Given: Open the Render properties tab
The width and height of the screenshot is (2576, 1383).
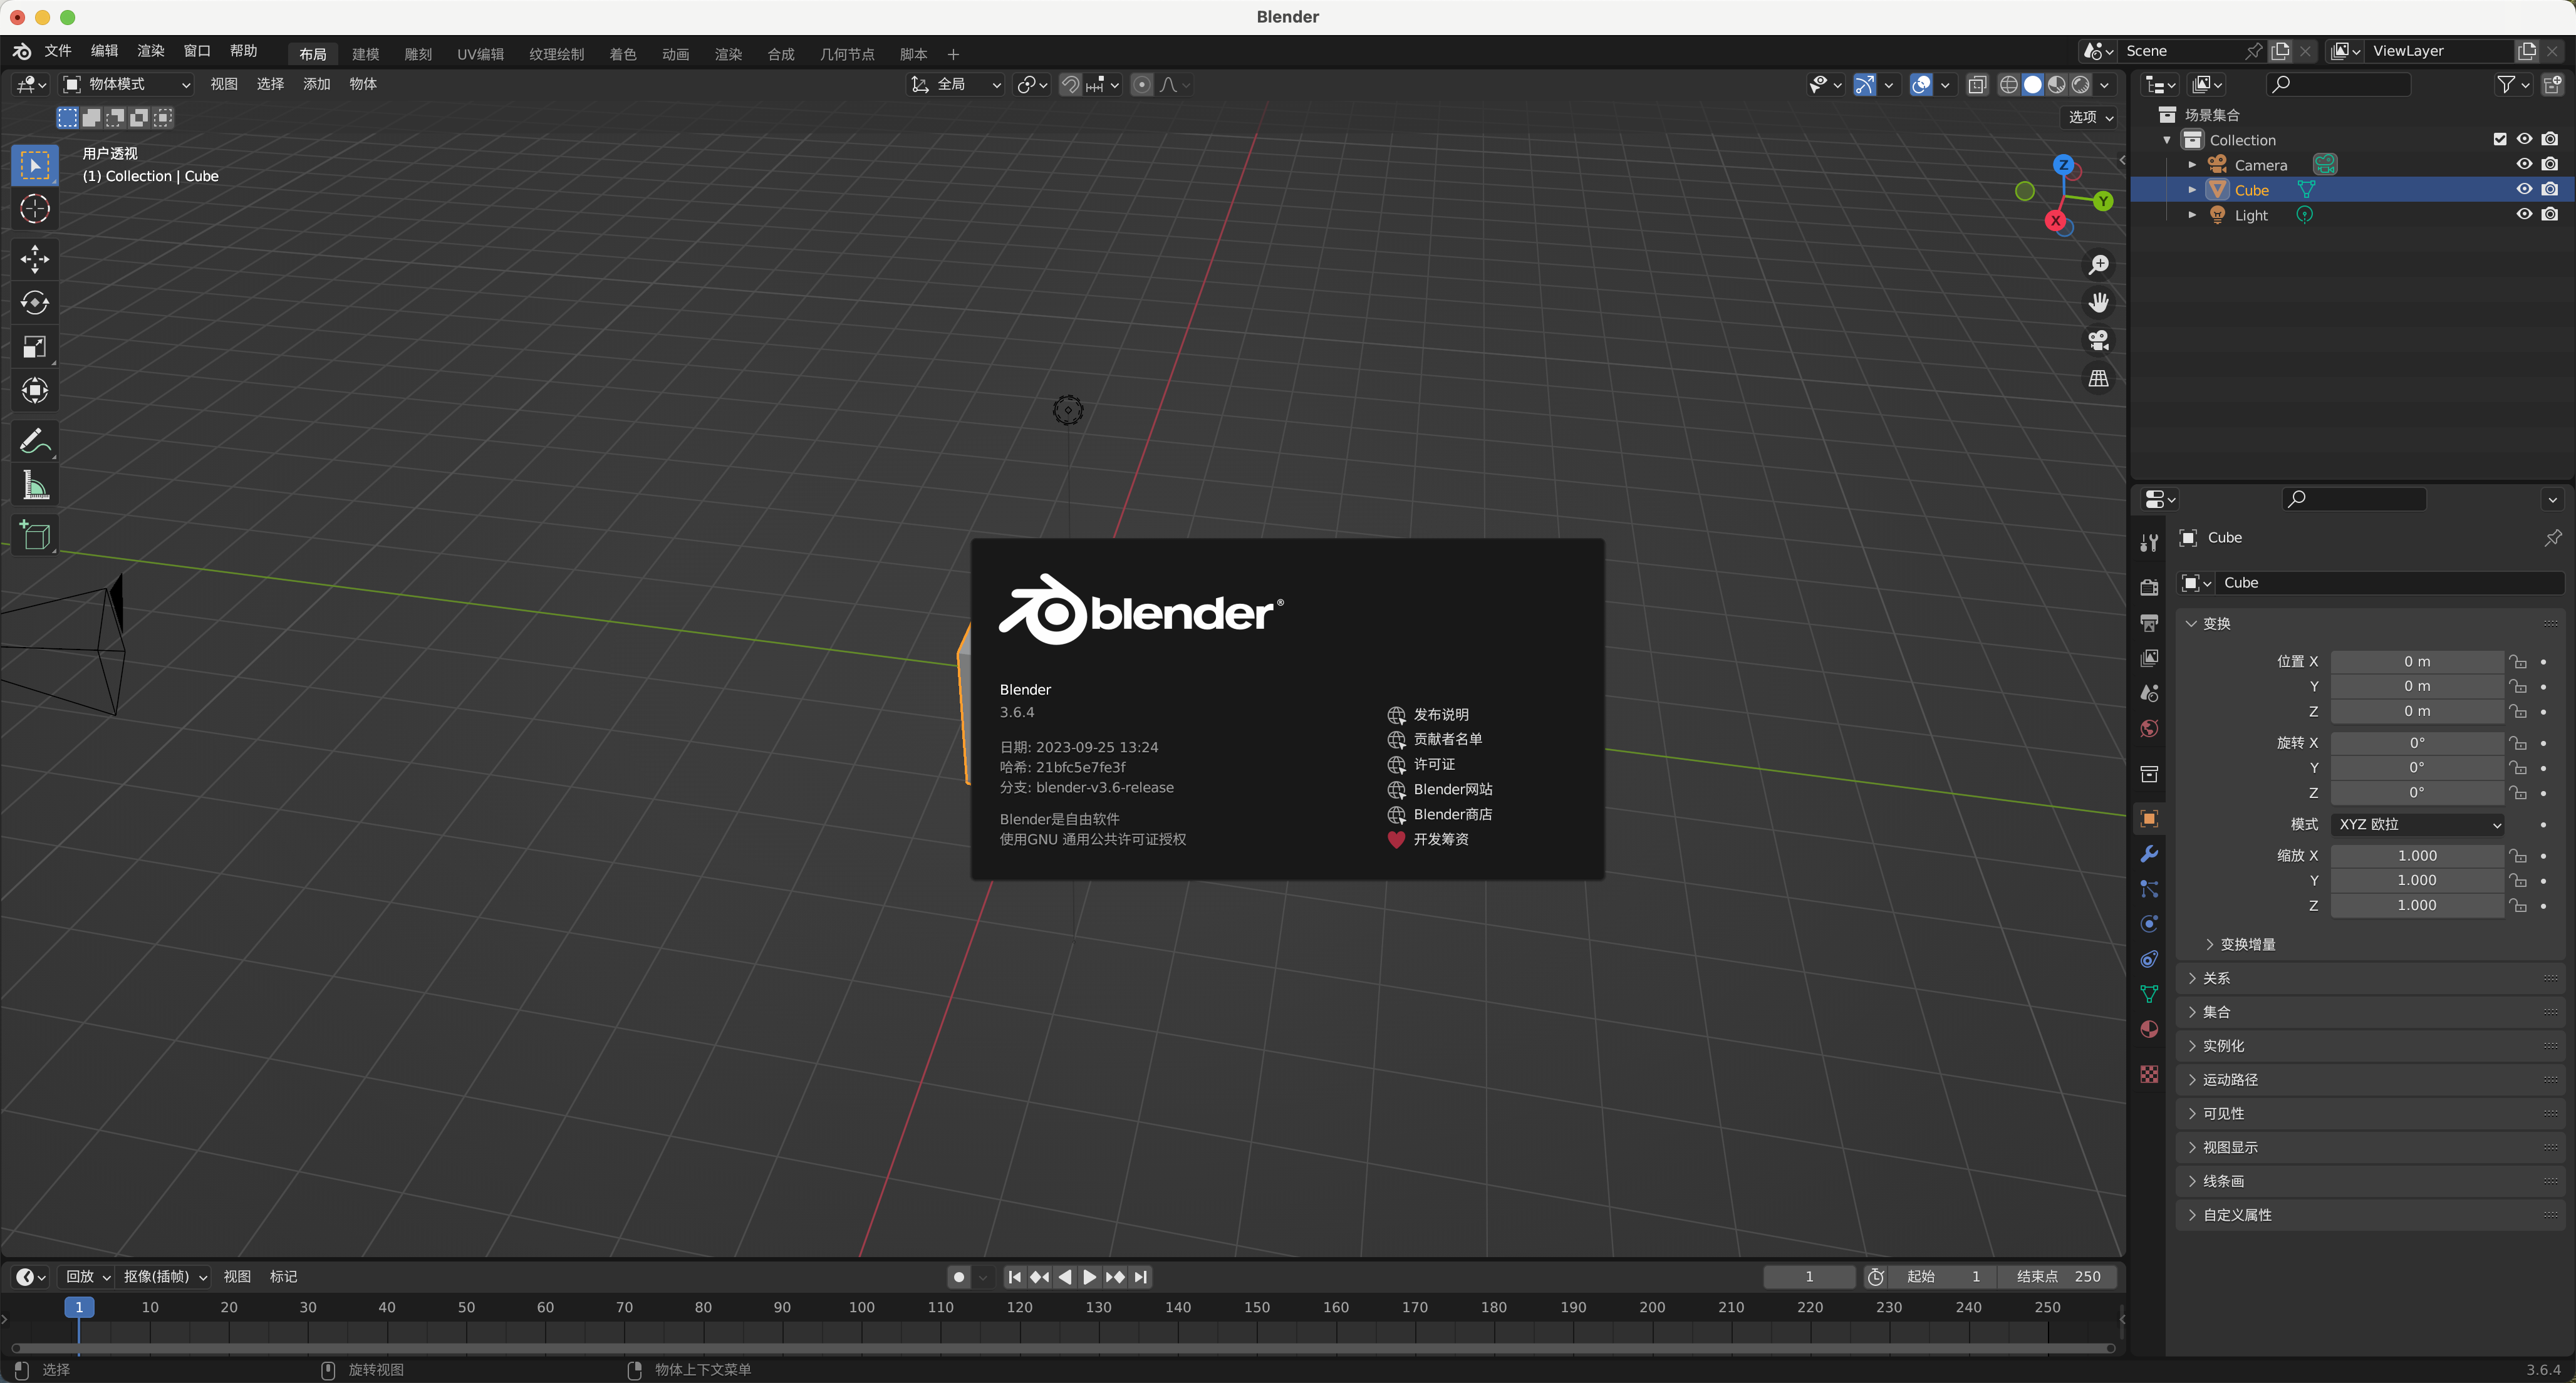Looking at the screenshot, I should coord(2149,587).
